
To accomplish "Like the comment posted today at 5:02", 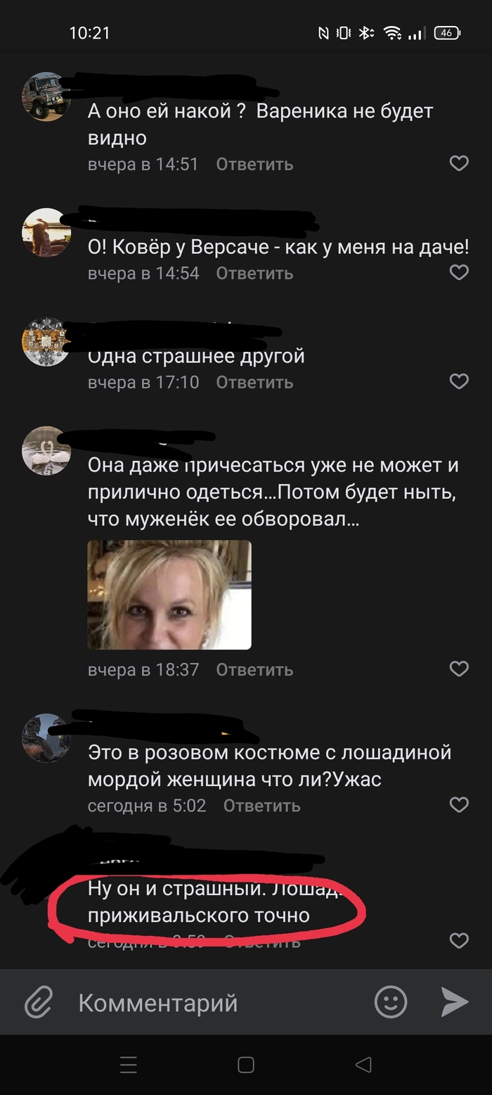I will [459, 804].
